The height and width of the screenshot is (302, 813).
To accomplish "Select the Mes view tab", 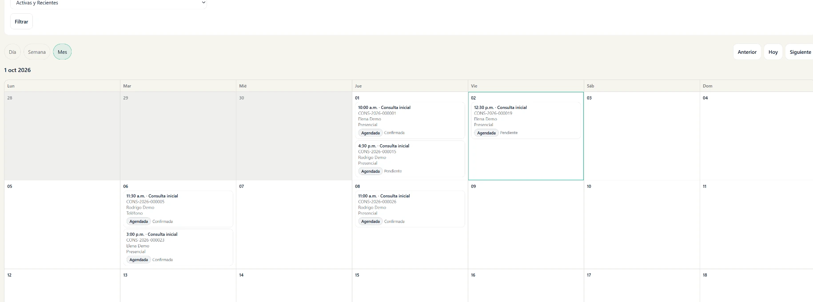I will click(x=62, y=52).
